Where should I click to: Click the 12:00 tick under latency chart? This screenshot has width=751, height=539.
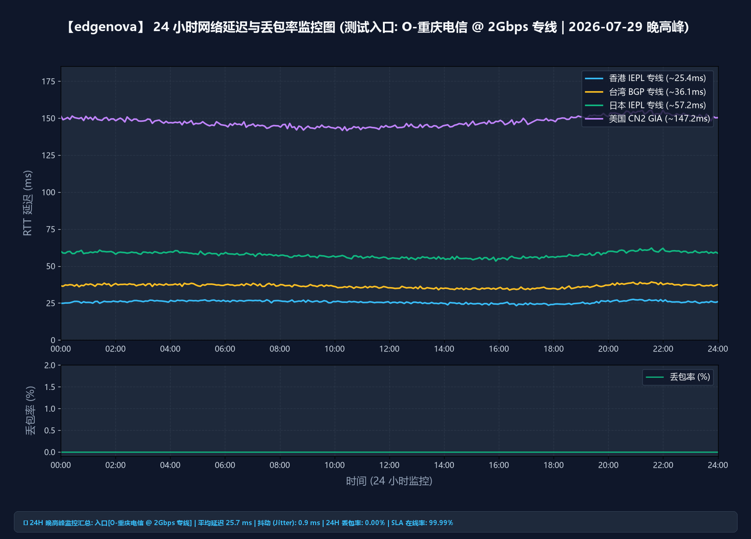tap(389, 349)
